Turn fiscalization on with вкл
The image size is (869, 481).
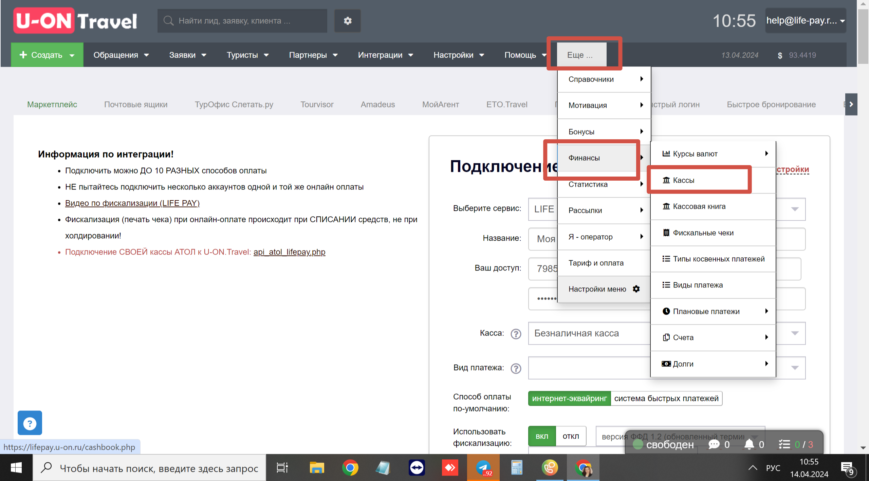coord(542,436)
